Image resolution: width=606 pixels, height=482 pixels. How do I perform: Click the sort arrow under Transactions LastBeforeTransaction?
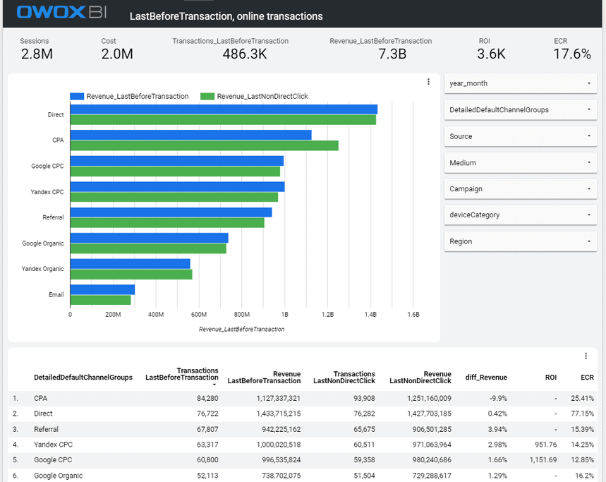click(215, 385)
